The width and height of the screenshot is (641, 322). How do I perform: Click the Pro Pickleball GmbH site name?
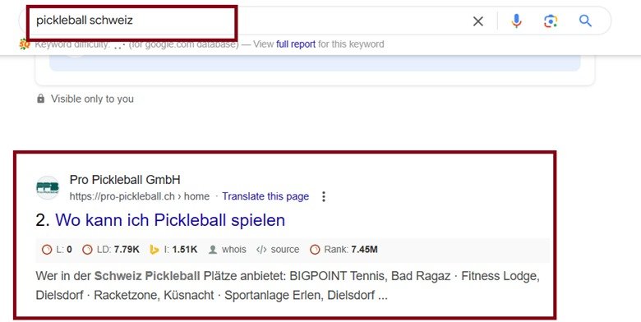[125, 180]
